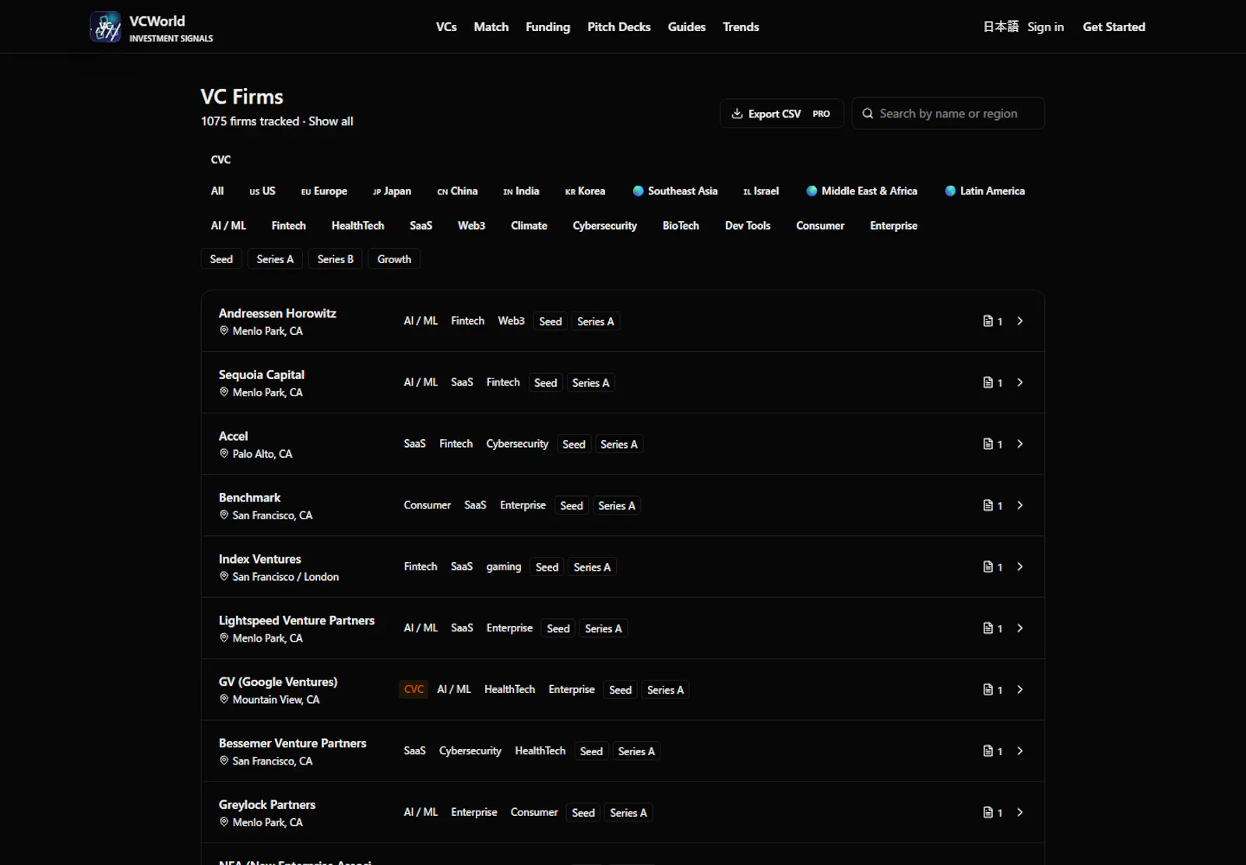Filter firms by Japan region
The image size is (1246, 865).
[x=392, y=191]
